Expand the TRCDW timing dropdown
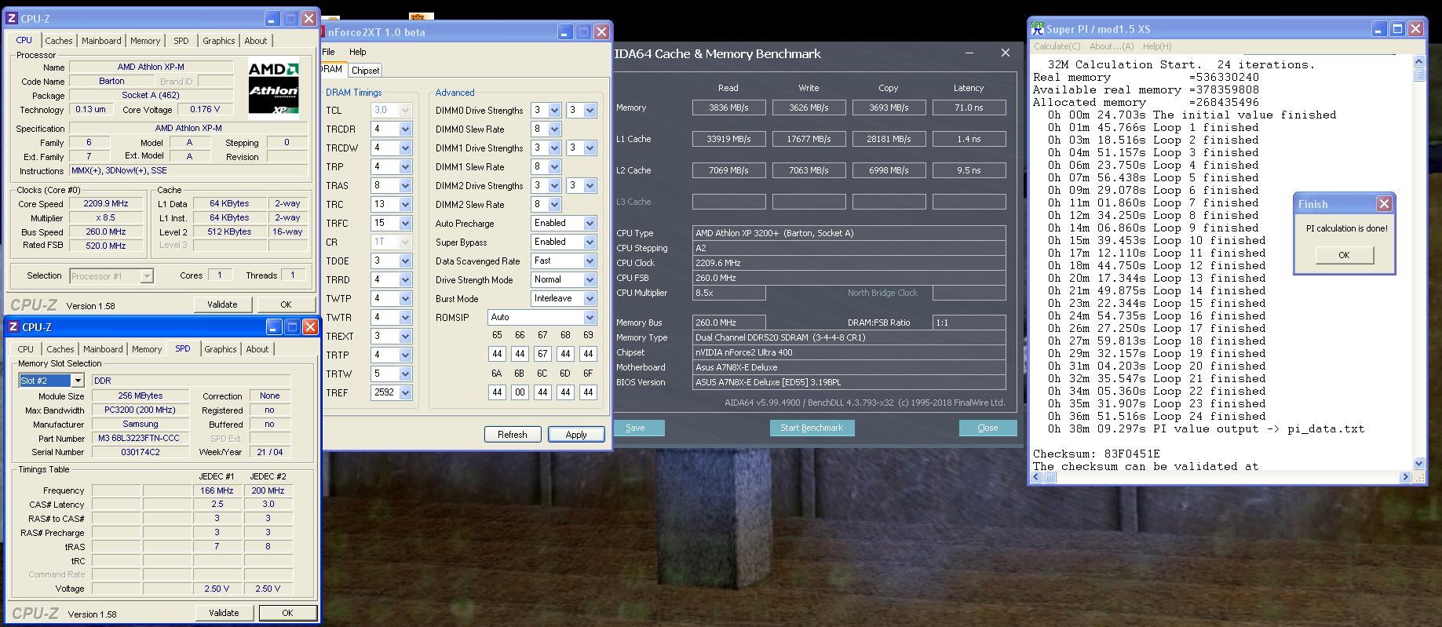Image resolution: width=1442 pixels, height=627 pixels. tap(405, 148)
